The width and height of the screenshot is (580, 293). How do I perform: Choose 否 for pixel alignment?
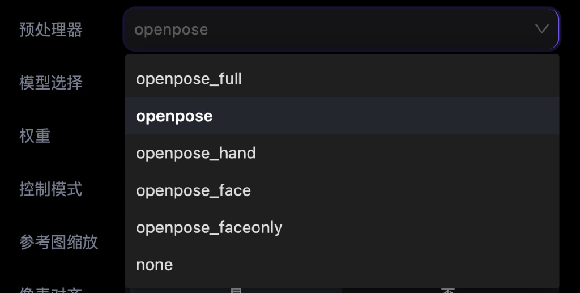click(x=449, y=291)
